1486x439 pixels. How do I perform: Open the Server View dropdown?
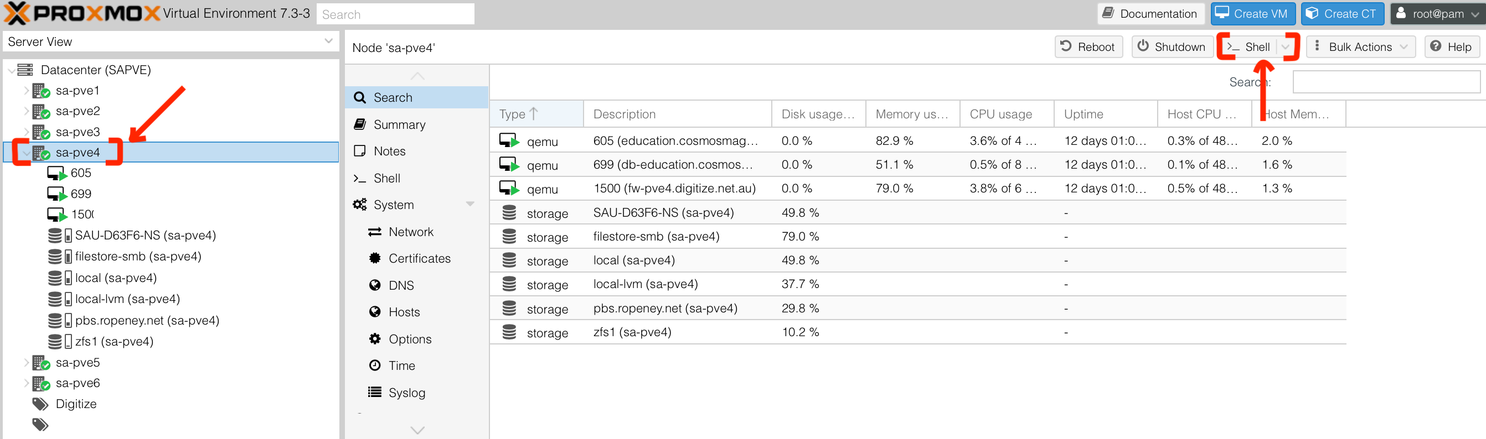coord(328,41)
